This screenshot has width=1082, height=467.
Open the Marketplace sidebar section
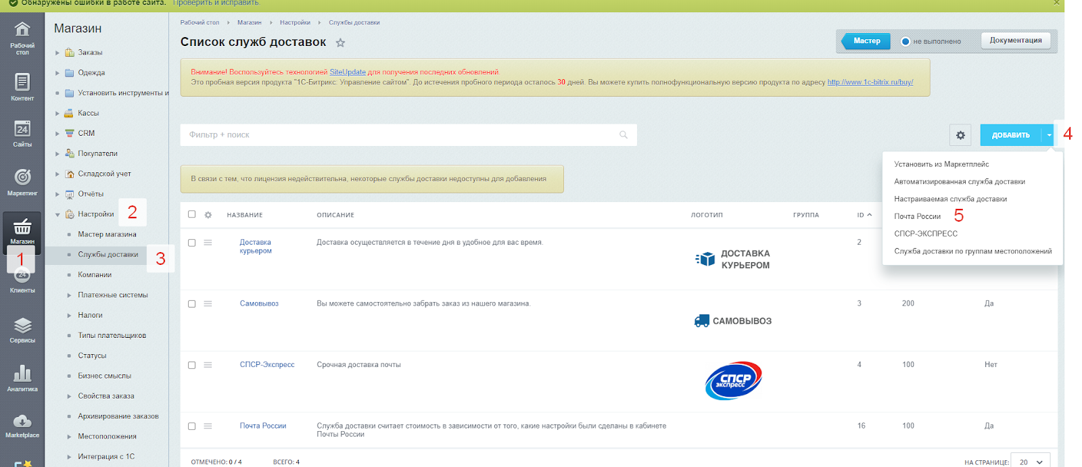[x=22, y=425]
